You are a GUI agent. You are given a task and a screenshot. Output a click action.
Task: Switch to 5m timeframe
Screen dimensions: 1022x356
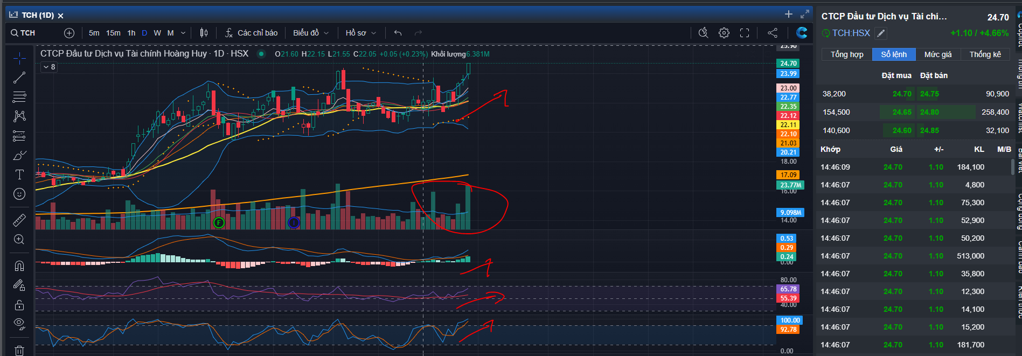click(94, 33)
